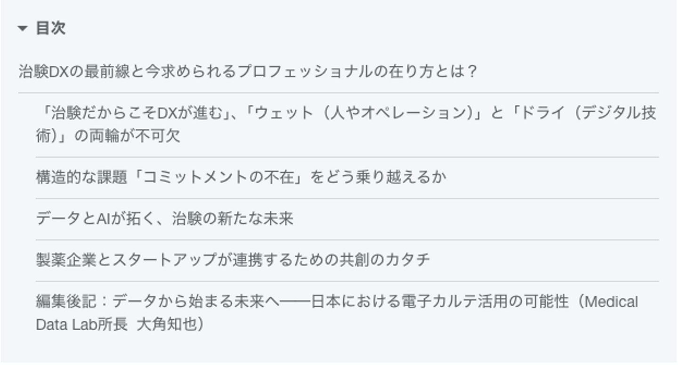Viewport: 678px width, 365px height.
Task: Click the 目次 heading label
Action: [50, 28]
